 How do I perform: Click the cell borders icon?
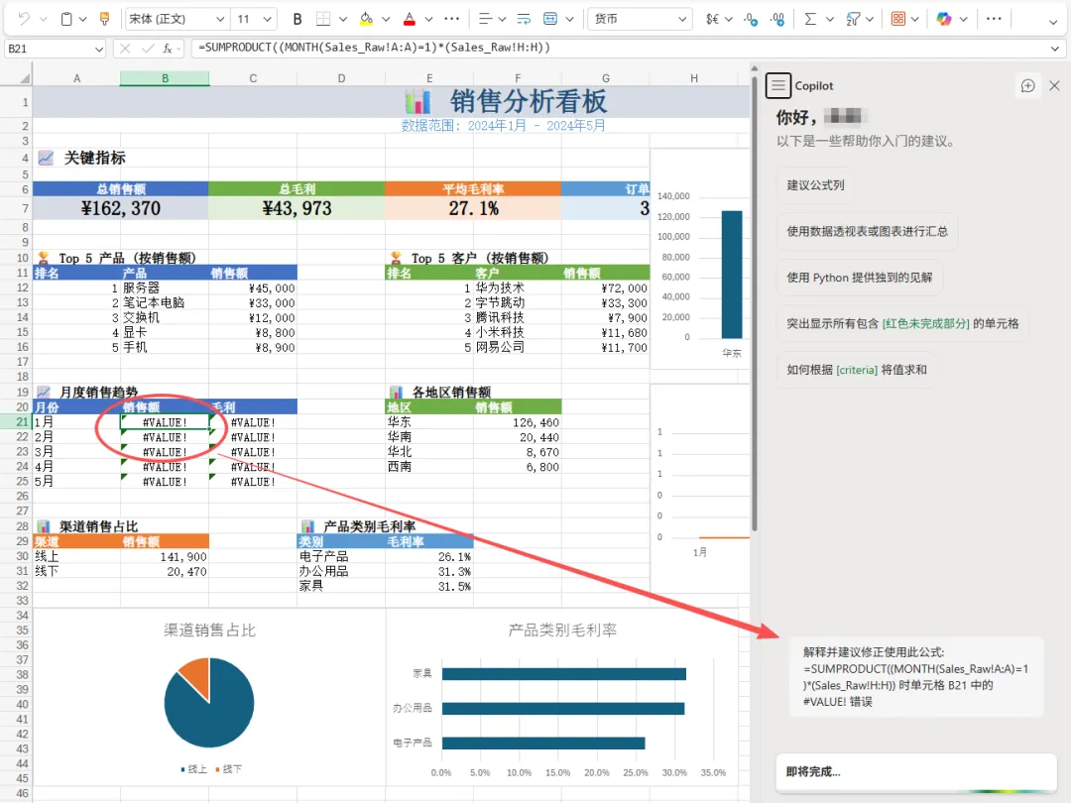click(x=323, y=19)
